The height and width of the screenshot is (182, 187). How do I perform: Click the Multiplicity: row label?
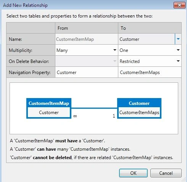click(x=21, y=50)
